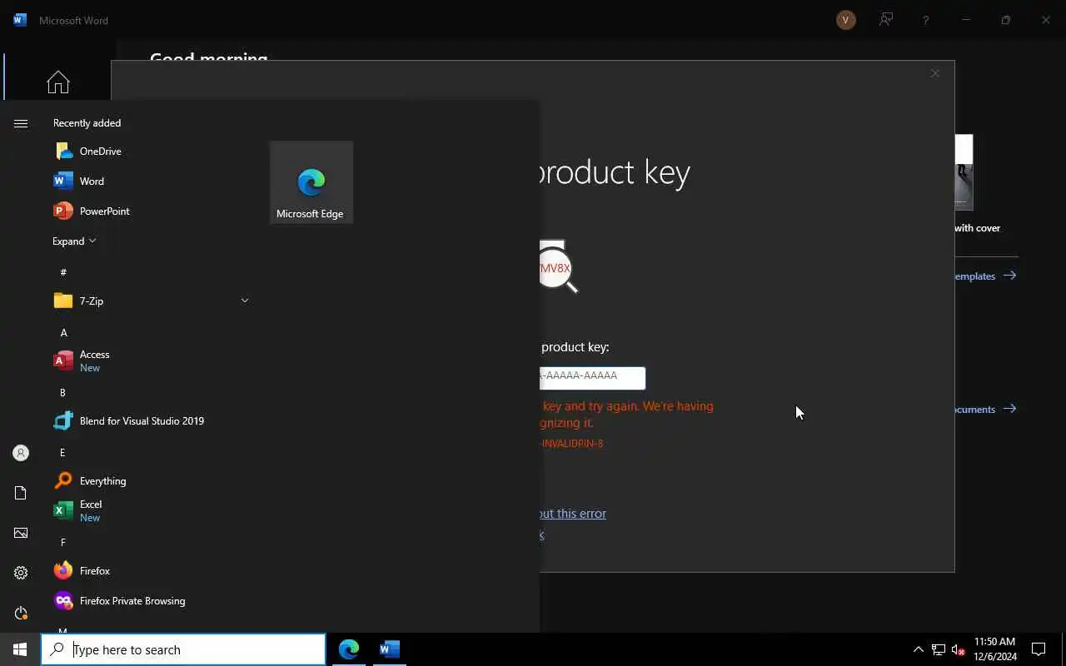1066x666 pixels.
Task: Jump to letter B section header
Action: coord(62,392)
